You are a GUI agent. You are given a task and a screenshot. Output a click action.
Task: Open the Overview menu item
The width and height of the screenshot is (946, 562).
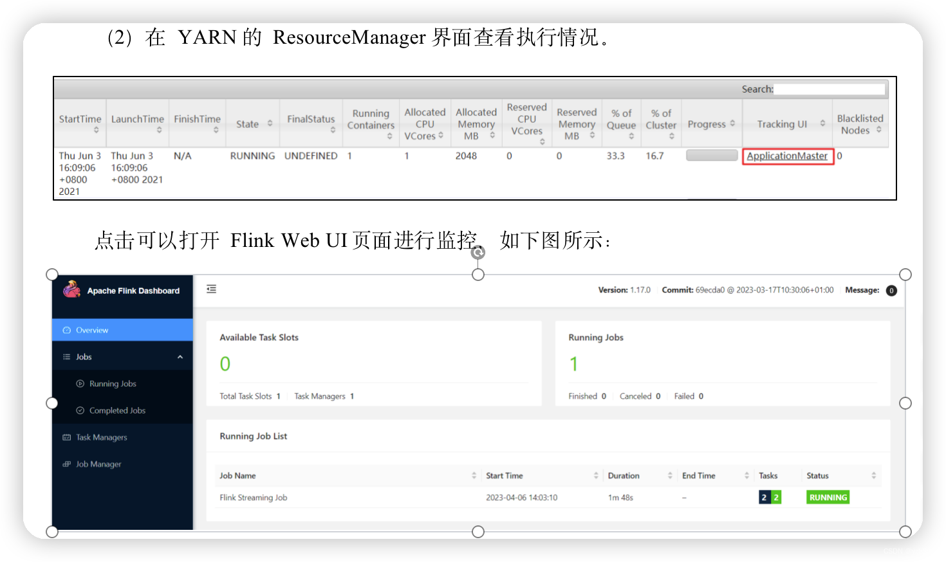[122, 330]
